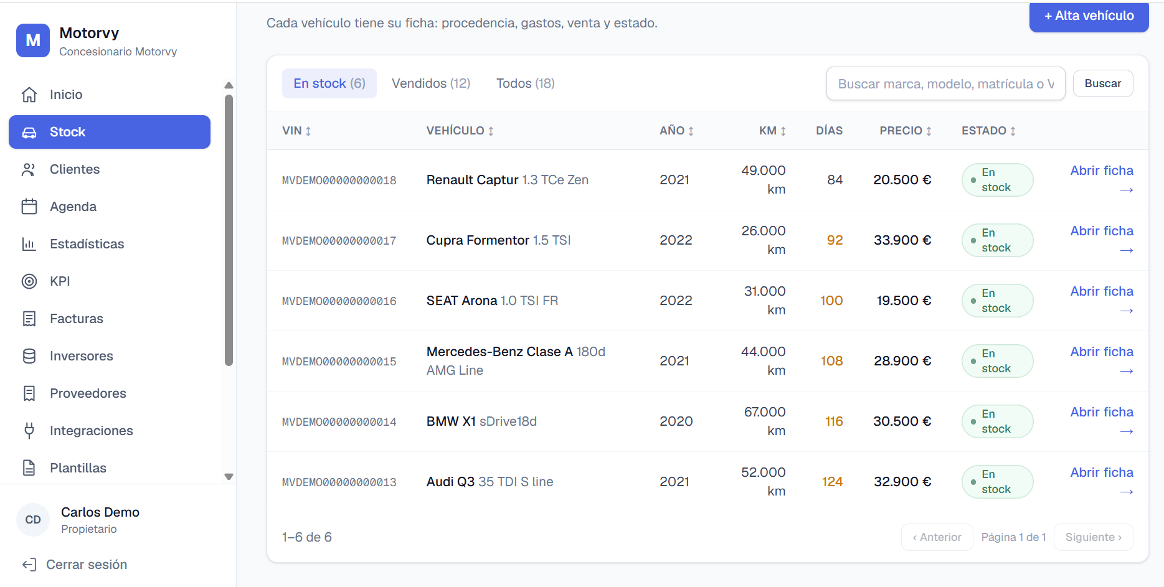Click VIN MVDEMO00000000014
Screen dimensions: 1164x587
click(x=339, y=422)
